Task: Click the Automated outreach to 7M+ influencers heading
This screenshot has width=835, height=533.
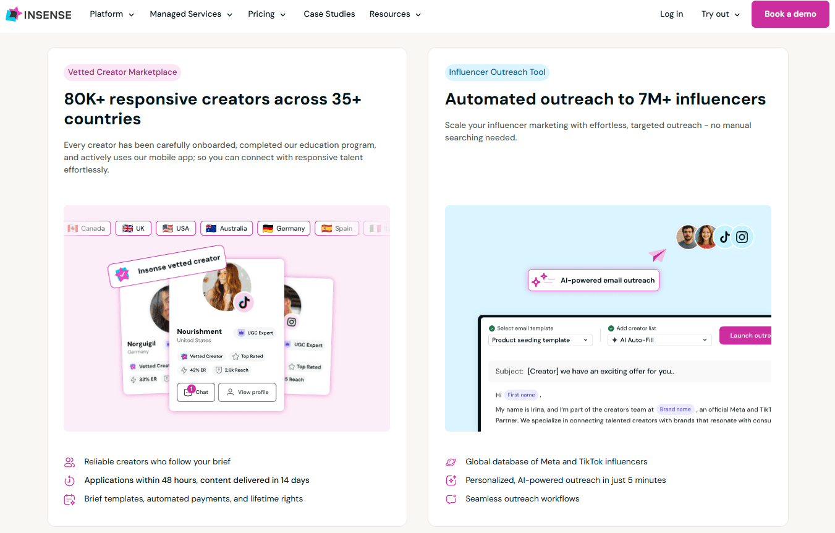Action: point(605,99)
